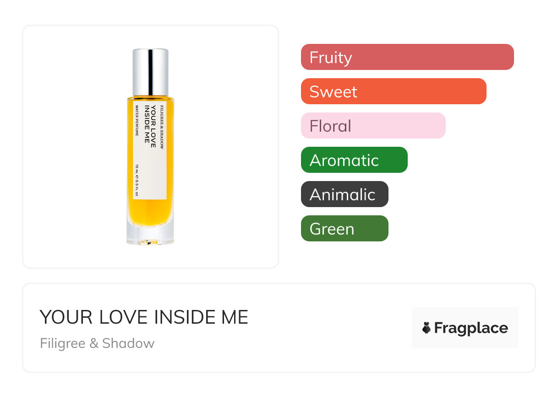558x395 pixels.
Task: Click the Sweet label text
Action: pyautogui.click(x=333, y=92)
